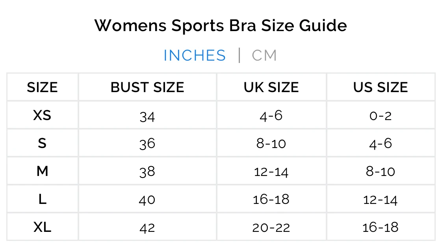Select the UK size cell in M row
The image size is (442, 248).
[x=271, y=172]
